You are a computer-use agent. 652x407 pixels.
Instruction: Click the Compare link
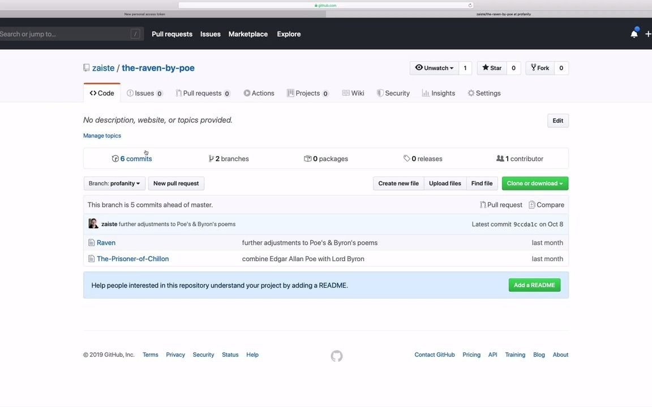[x=546, y=205]
